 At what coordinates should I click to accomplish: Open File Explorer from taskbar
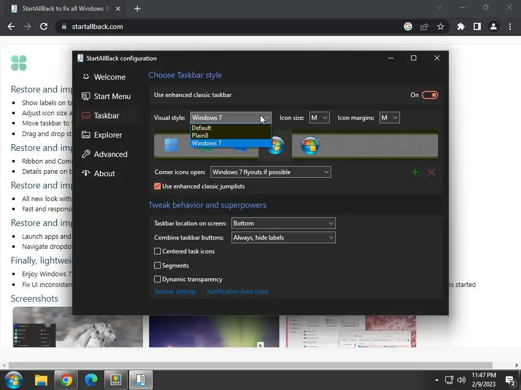click(42, 380)
